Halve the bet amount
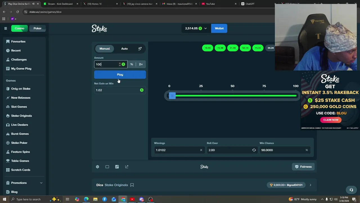The width and height of the screenshot is (360, 203). pos(132,64)
